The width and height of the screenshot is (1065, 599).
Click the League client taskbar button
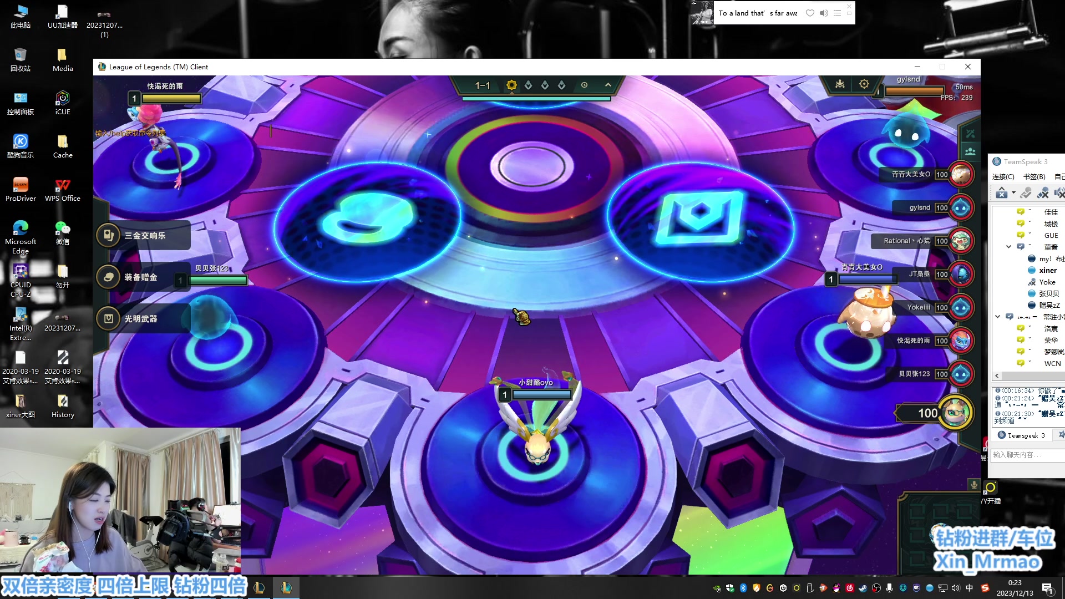tap(286, 587)
